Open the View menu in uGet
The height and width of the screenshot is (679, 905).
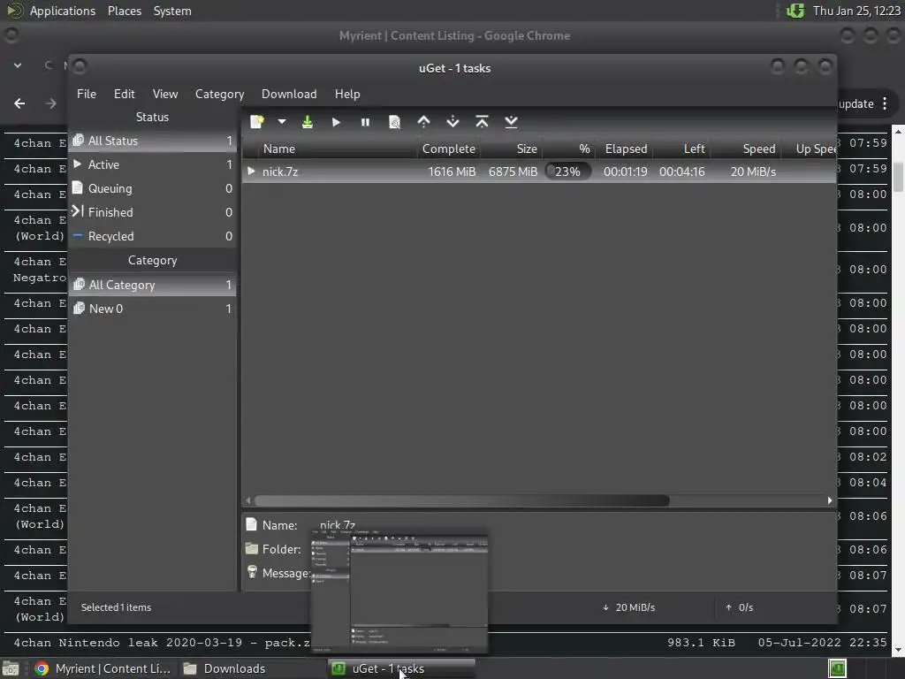(165, 94)
